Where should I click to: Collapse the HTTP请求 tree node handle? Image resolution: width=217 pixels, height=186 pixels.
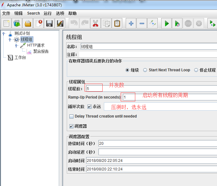click(16, 46)
